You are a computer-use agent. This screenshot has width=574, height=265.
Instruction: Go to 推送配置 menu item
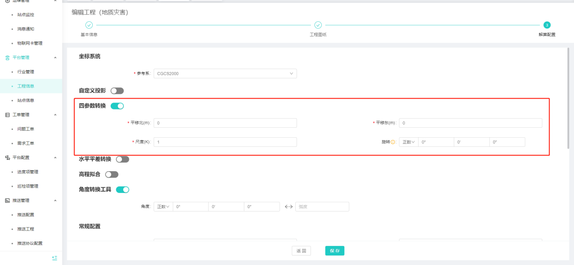[x=26, y=215]
